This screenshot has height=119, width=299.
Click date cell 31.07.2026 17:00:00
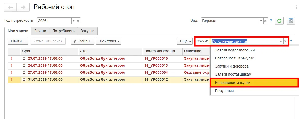45,79
